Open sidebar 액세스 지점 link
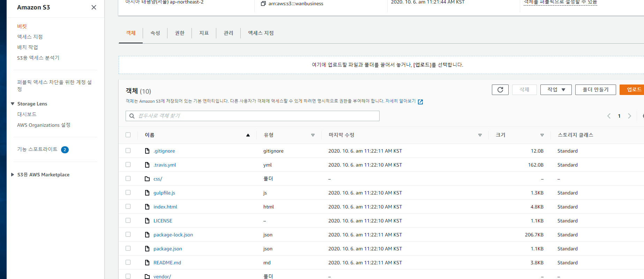Image resolution: width=644 pixels, height=279 pixels. click(x=30, y=37)
